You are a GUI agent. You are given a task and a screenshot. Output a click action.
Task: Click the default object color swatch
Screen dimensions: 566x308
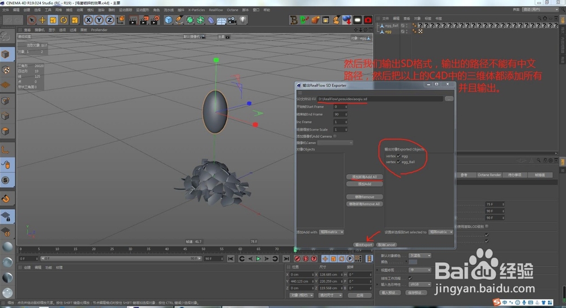(413, 262)
